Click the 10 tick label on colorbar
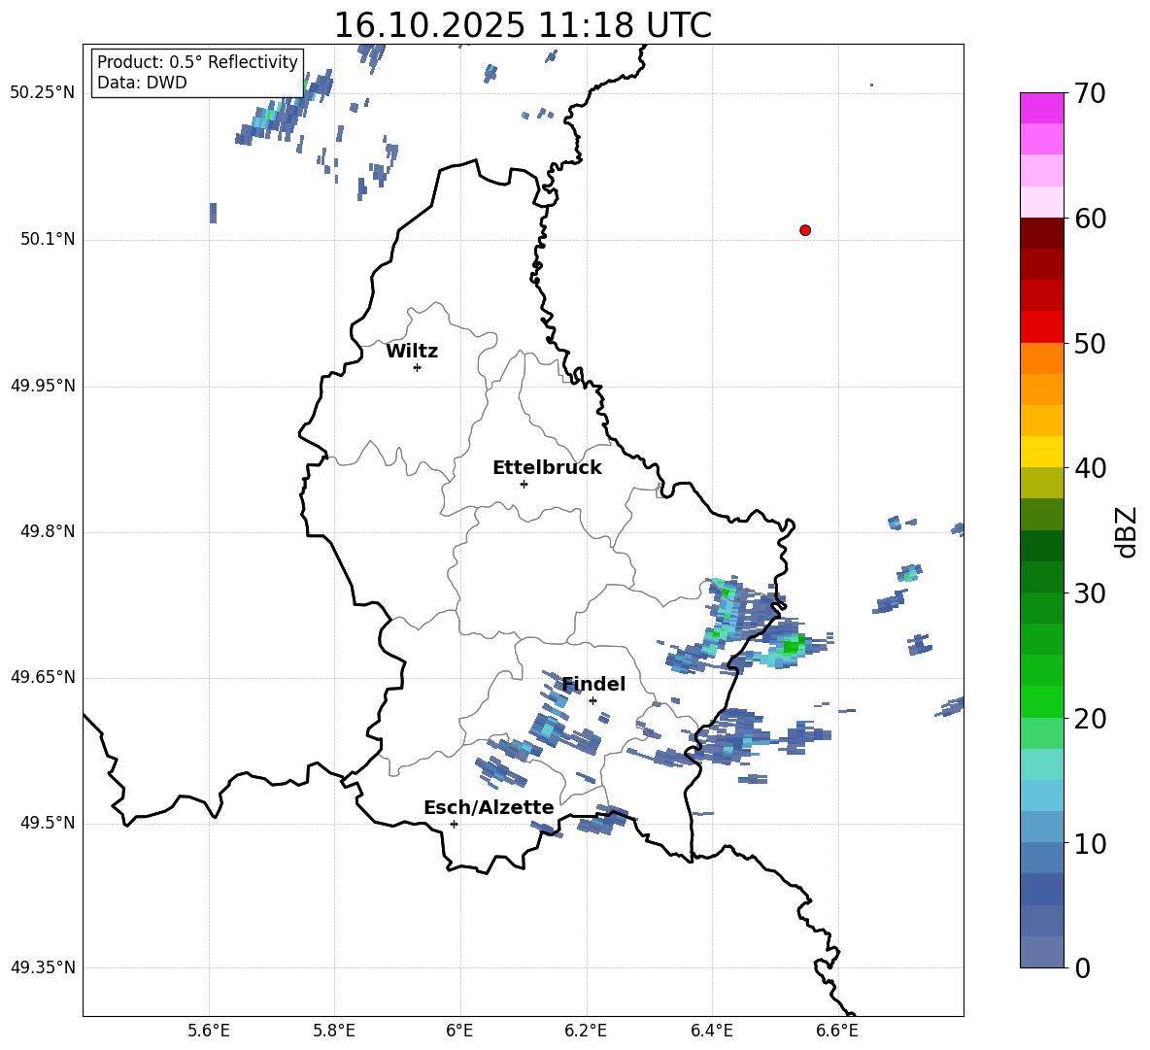Image resolution: width=1150 pixels, height=1050 pixels. coord(1090,843)
